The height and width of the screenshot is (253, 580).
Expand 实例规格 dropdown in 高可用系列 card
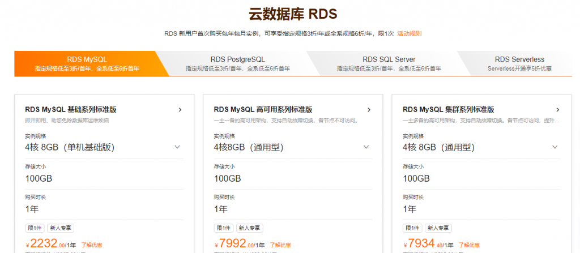tap(366, 147)
